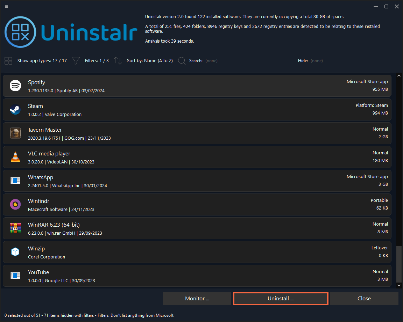
Task: Click the Close button at bottom
Action: (x=364, y=298)
